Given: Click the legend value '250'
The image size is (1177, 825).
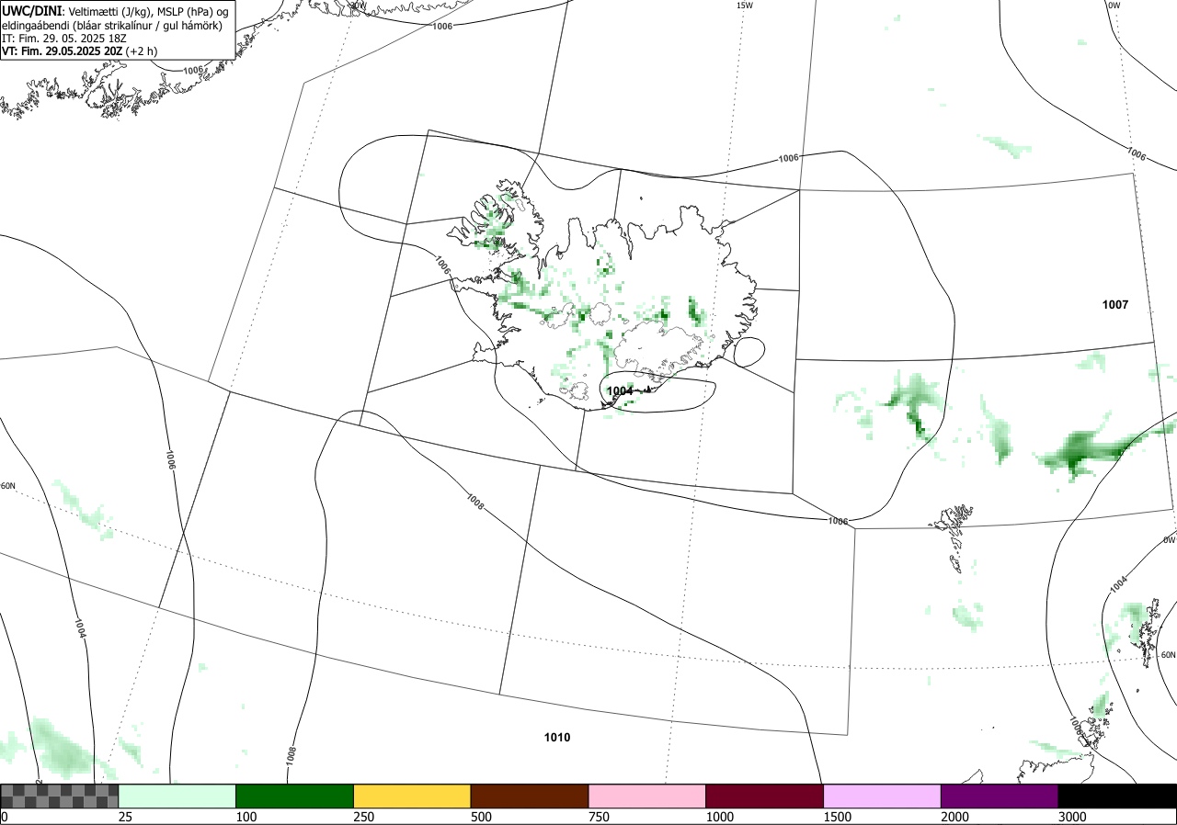Looking at the screenshot, I should [x=363, y=817].
